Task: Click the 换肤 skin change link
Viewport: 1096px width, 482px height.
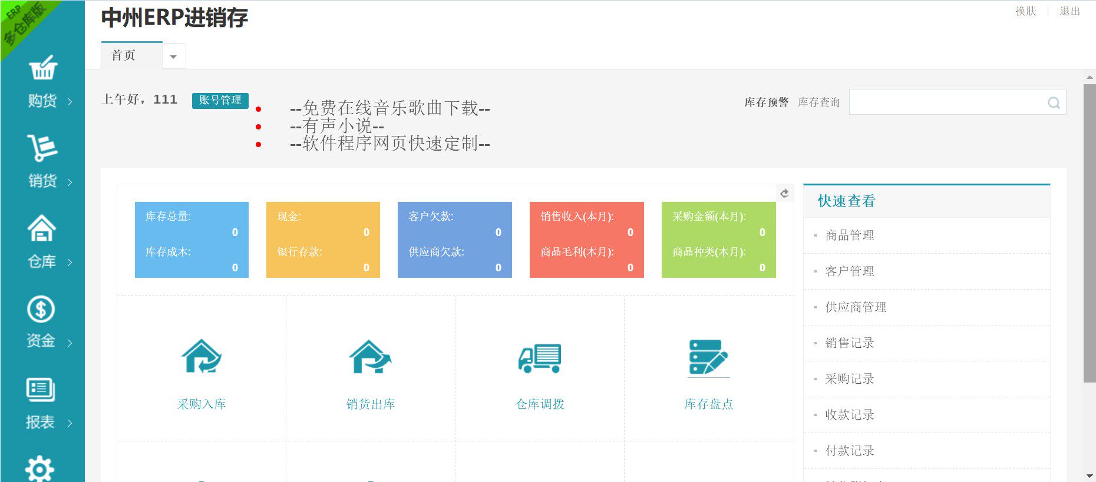Action: click(1026, 11)
